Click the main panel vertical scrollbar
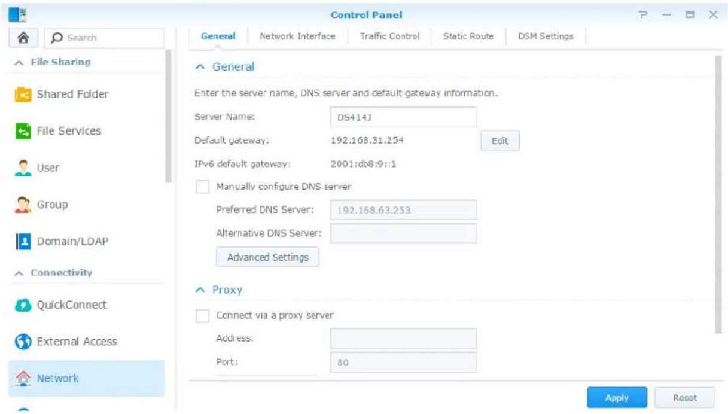 [719, 194]
